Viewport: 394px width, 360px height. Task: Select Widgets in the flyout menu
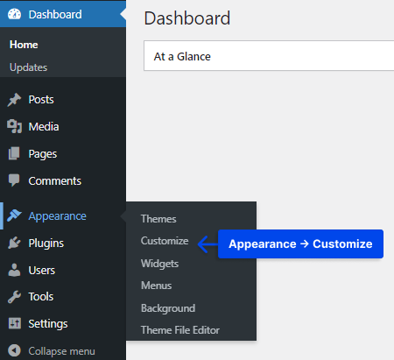click(159, 264)
